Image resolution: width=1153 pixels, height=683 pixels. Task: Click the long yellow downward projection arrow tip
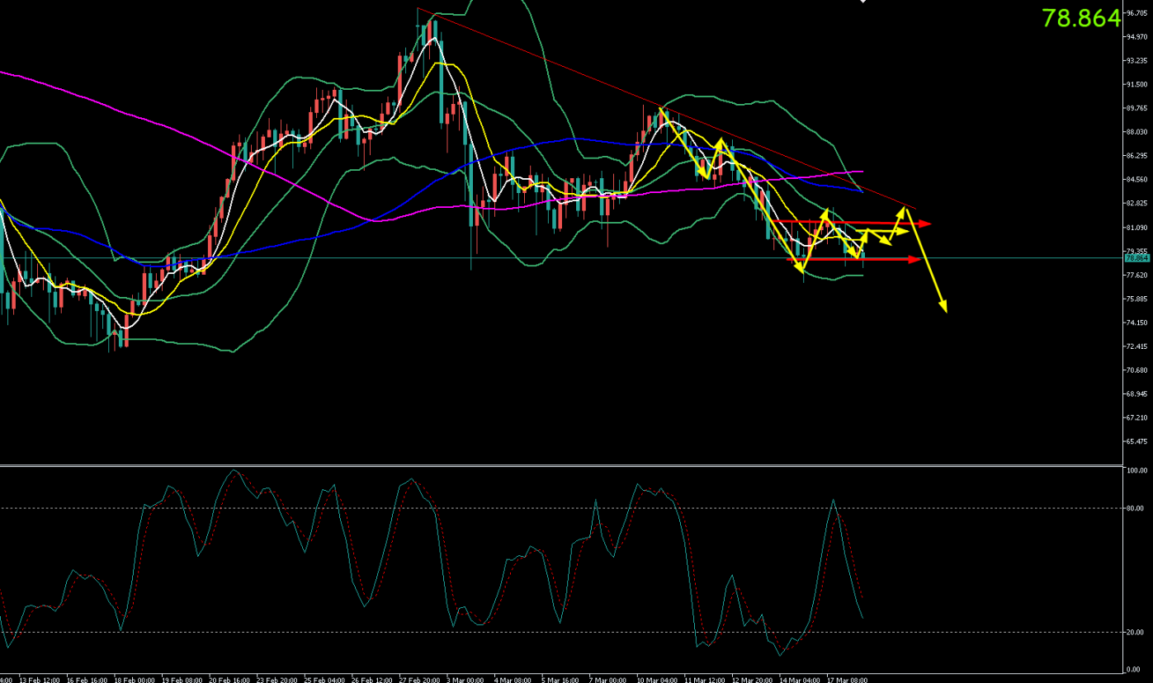[944, 309]
